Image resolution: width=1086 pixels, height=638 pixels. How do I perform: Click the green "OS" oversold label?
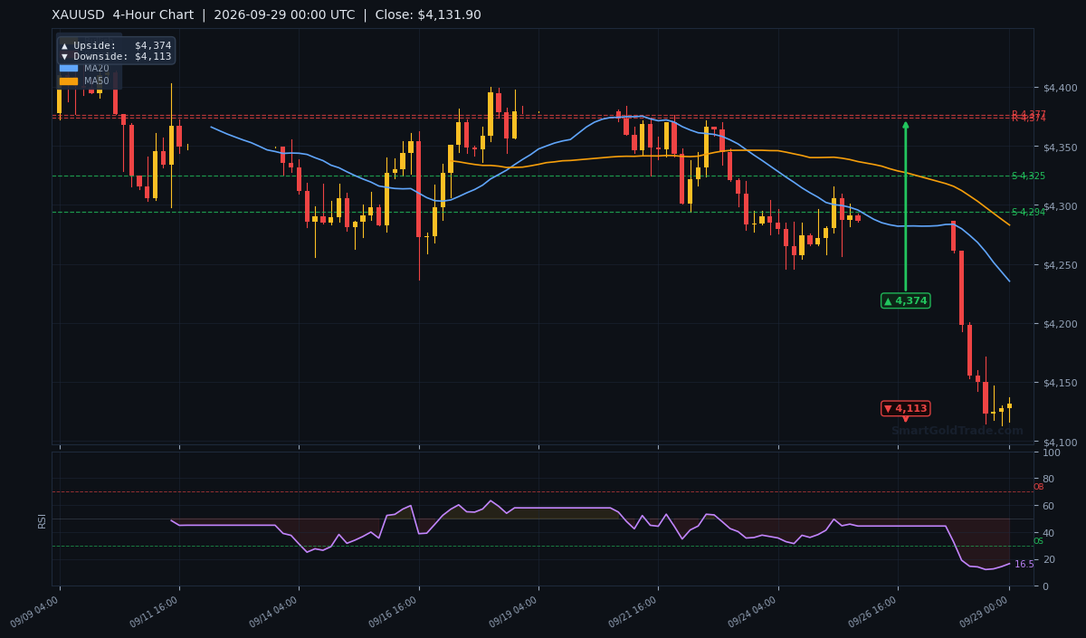pyautogui.click(x=1038, y=541)
